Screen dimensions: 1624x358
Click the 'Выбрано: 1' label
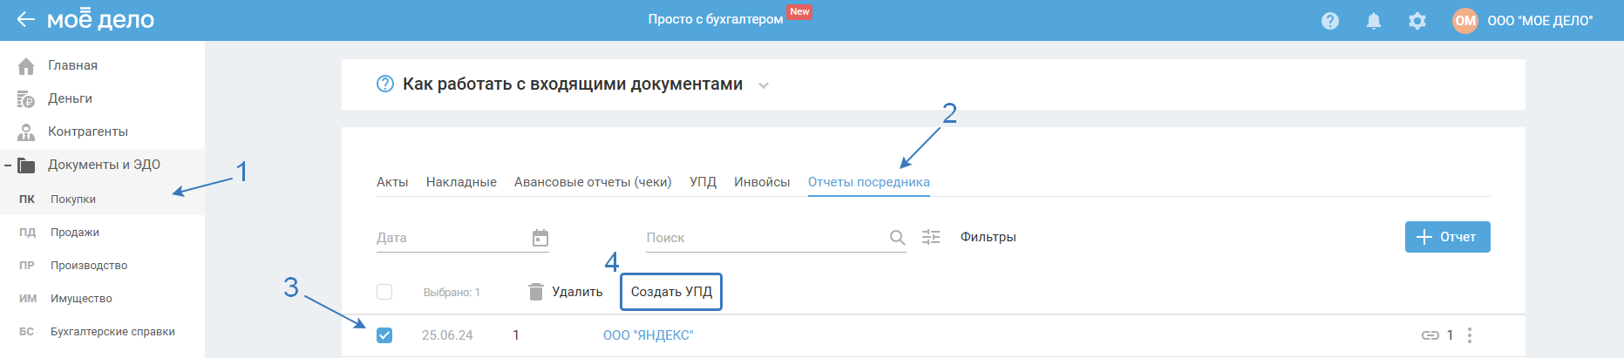pyautogui.click(x=452, y=293)
